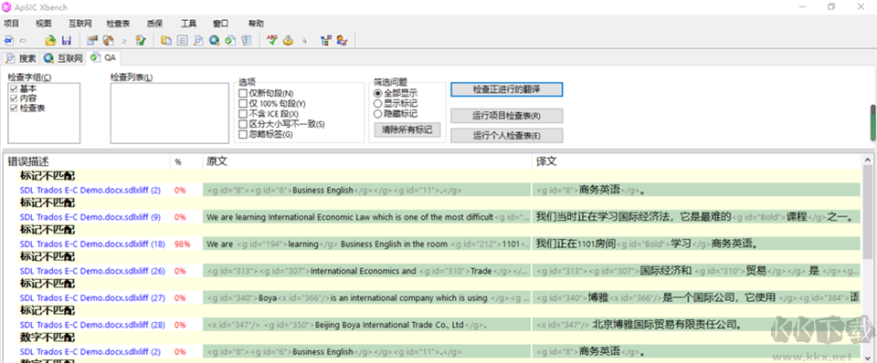This screenshot has height=363, width=877.
Task: Open result link SDL Trados E-C Demo.docx.sdlxliff (18)
Action: point(92,244)
